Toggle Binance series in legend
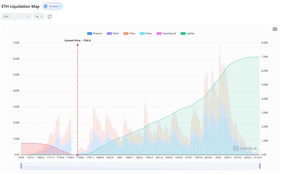Viewport: 282px width, 175px height. 95,34
